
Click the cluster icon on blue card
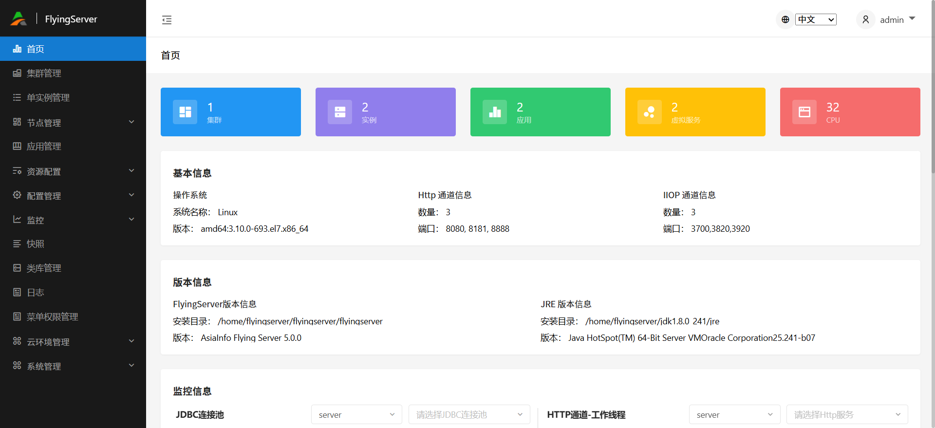[x=185, y=112]
